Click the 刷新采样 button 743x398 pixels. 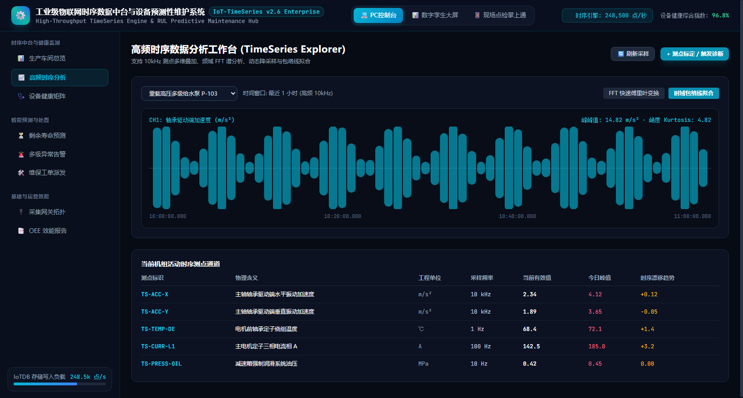coord(632,54)
